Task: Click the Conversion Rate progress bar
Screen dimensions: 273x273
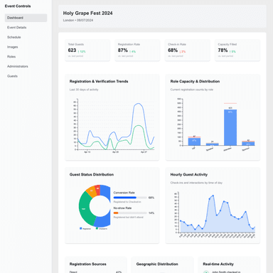Action: [130, 198]
